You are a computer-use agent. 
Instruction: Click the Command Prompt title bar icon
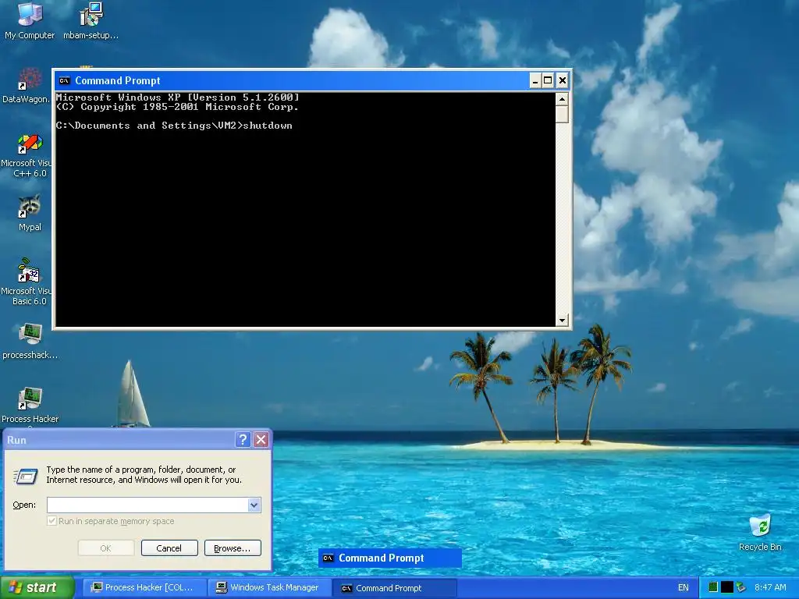coord(64,80)
